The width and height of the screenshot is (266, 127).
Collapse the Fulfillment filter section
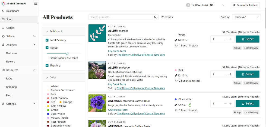pos(47,31)
